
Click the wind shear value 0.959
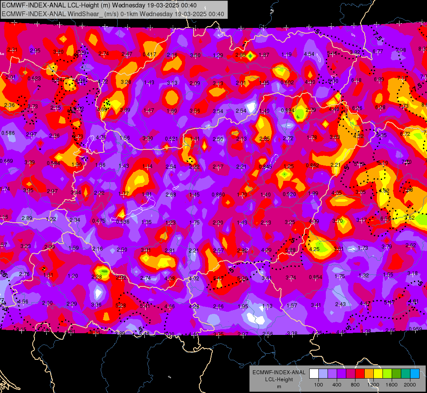coord(415,329)
